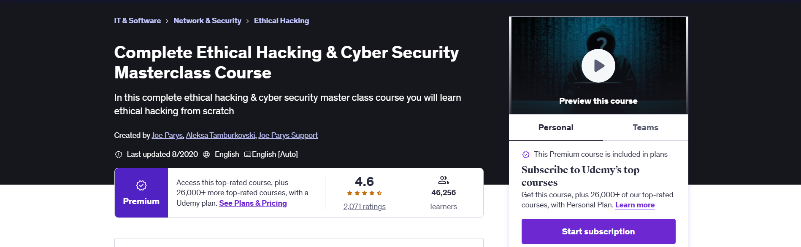Go to Network & Security breadcrumb
The image size is (801, 247).
[x=207, y=21]
